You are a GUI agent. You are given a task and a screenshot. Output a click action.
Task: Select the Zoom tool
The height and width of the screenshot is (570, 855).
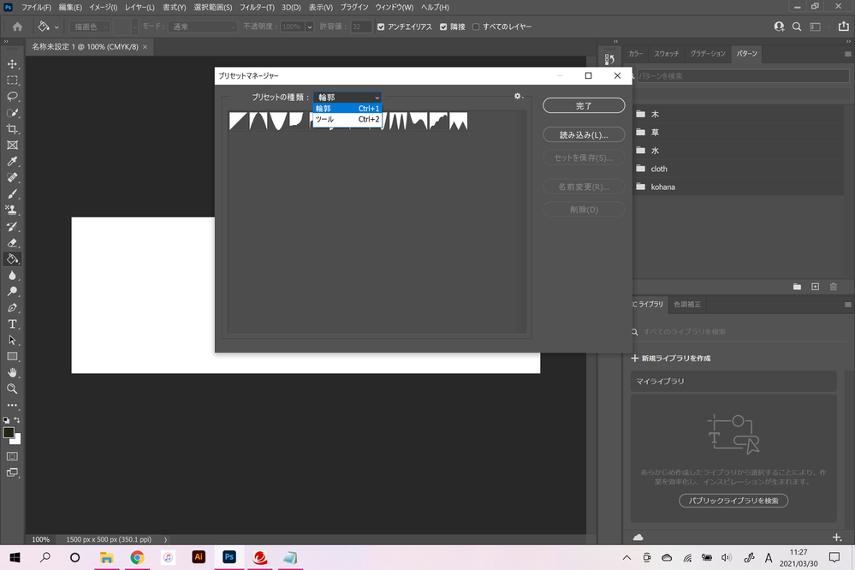pyautogui.click(x=12, y=389)
